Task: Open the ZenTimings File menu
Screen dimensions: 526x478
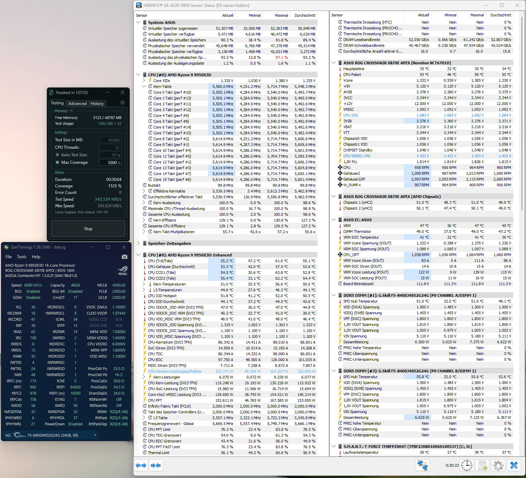Action: tap(9, 257)
